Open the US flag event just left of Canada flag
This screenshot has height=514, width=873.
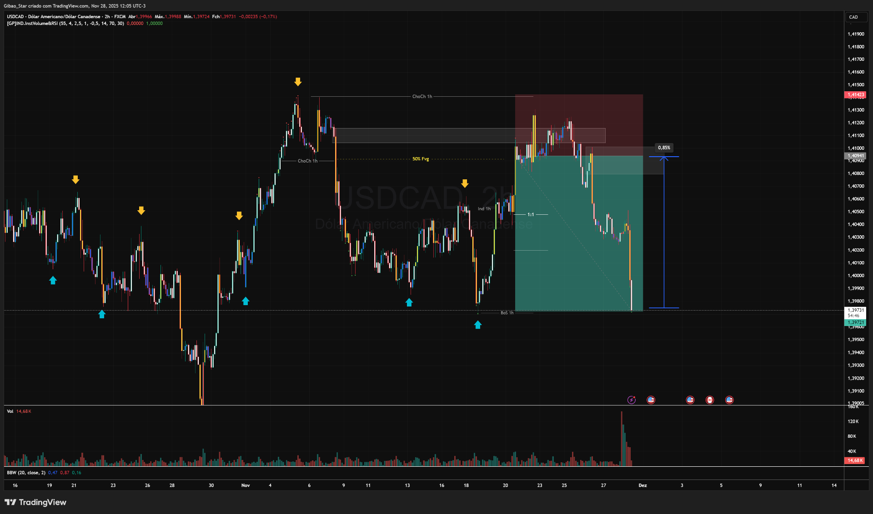[690, 400]
